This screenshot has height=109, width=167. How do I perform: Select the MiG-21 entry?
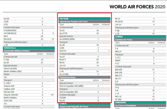pos(140,52)
